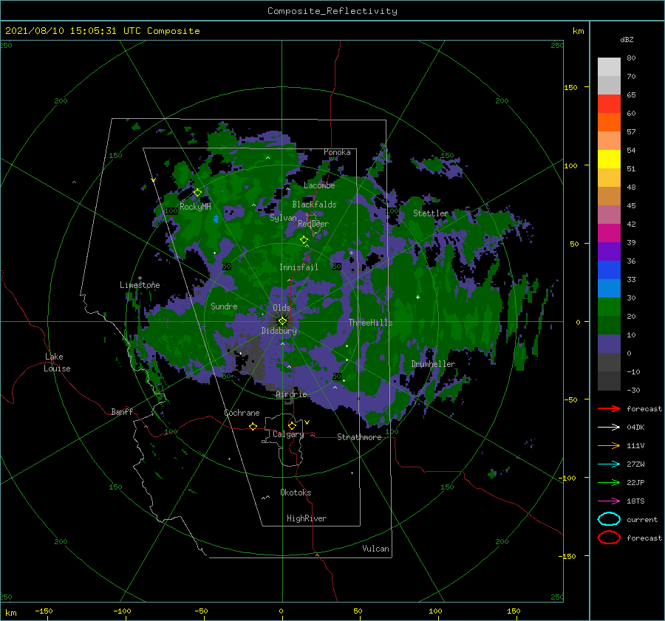Click the Blackfalds town label
The width and height of the screenshot is (665, 621).
[314, 205]
